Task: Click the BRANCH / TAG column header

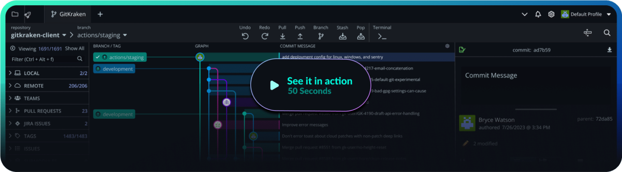Action: [x=107, y=46]
